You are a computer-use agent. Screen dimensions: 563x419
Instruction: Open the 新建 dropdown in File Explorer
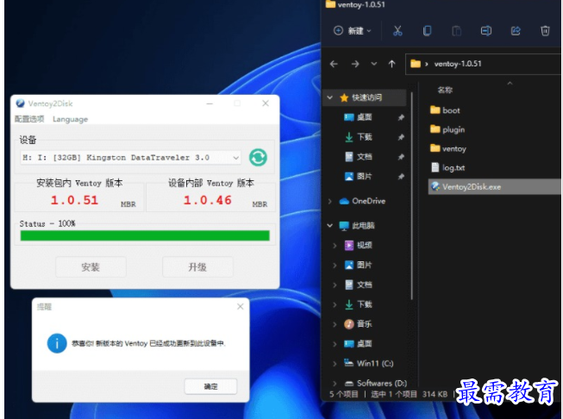[x=353, y=31]
